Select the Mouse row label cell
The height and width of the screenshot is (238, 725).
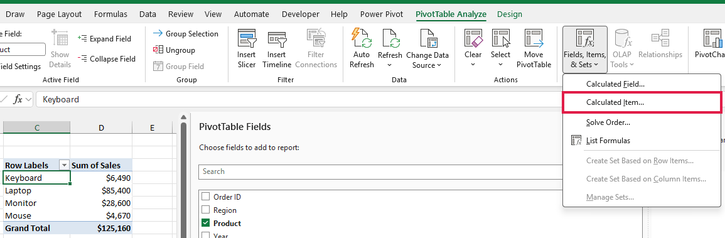click(x=36, y=215)
